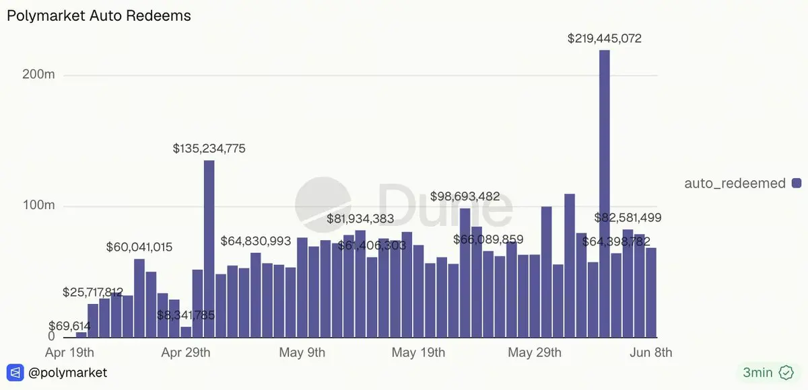This screenshot has width=808, height=390.
Task: Click the auto_redeemed purple legend swatch
Action: click(797, 183)
